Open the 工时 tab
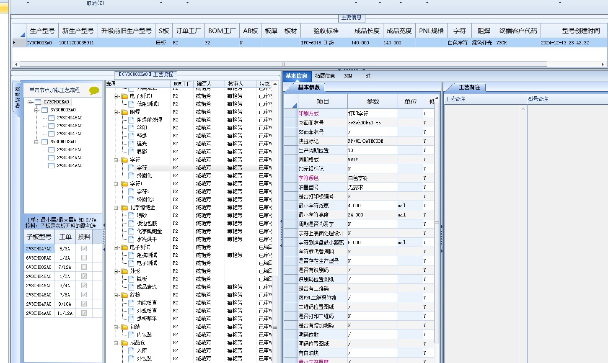Image resolution: width=608 pixels, height=363 pixels. click(366, 76)
